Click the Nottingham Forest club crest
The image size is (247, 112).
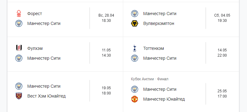[19, 14]
